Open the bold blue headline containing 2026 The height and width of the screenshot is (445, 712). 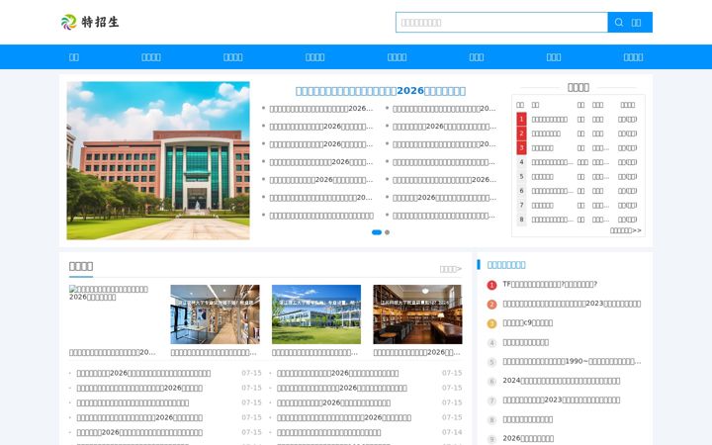[380, 91]
